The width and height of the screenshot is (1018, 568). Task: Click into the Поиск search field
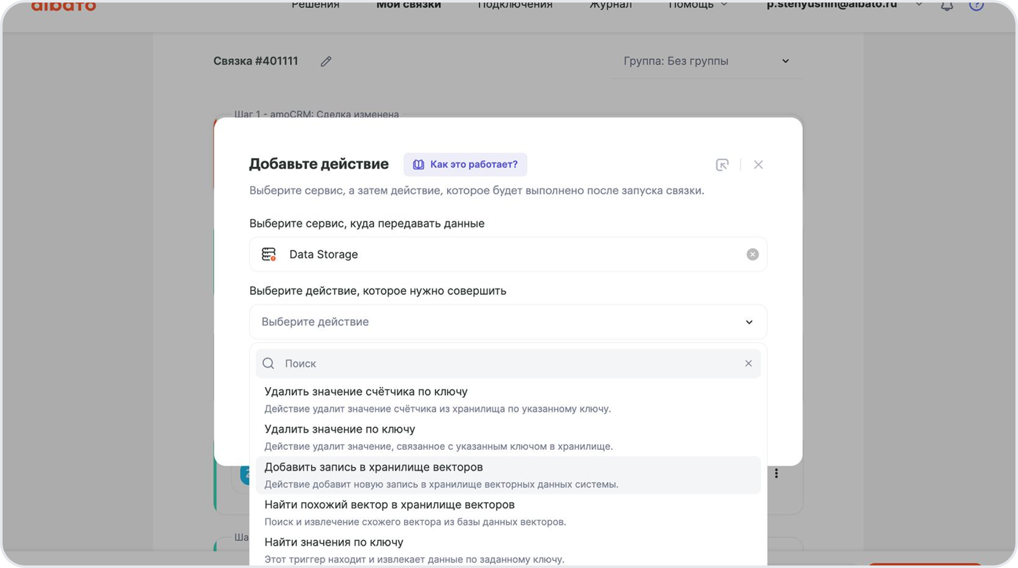508,363
